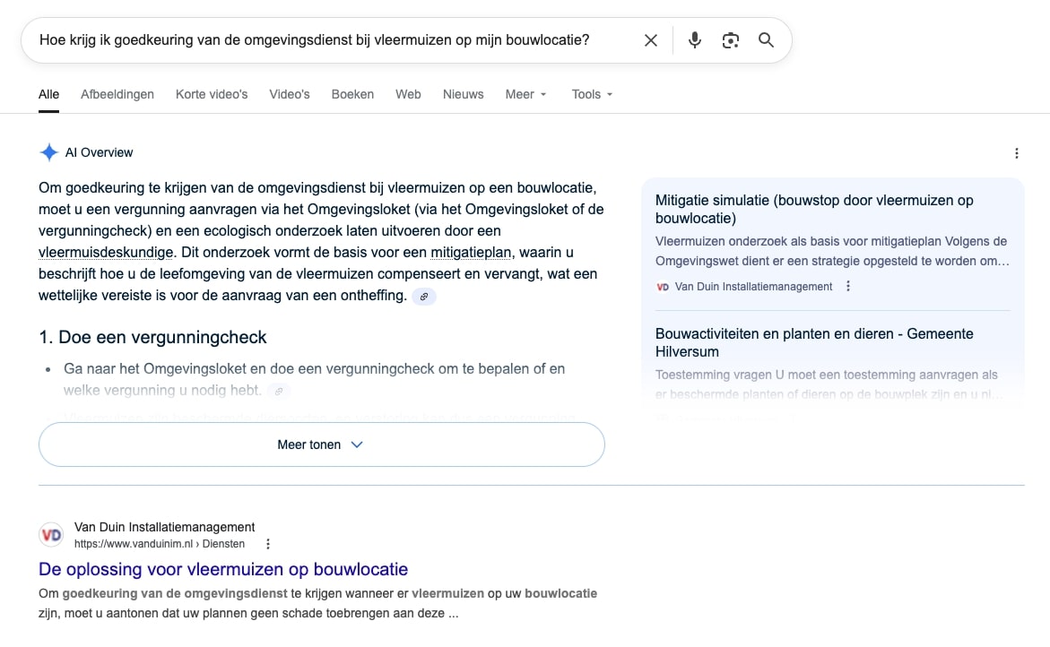Switch to the Afbeeldingen tab

point(117,94)
